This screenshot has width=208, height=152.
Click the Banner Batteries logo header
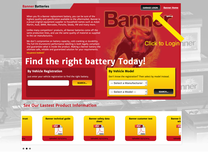tap(36, 6)
